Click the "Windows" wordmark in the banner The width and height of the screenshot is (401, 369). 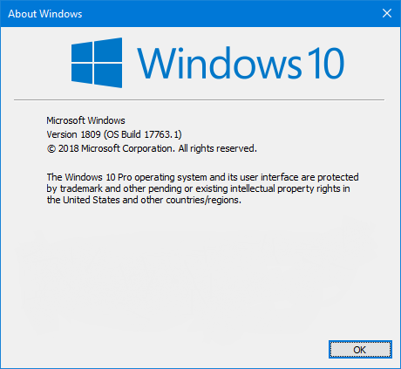219,63
